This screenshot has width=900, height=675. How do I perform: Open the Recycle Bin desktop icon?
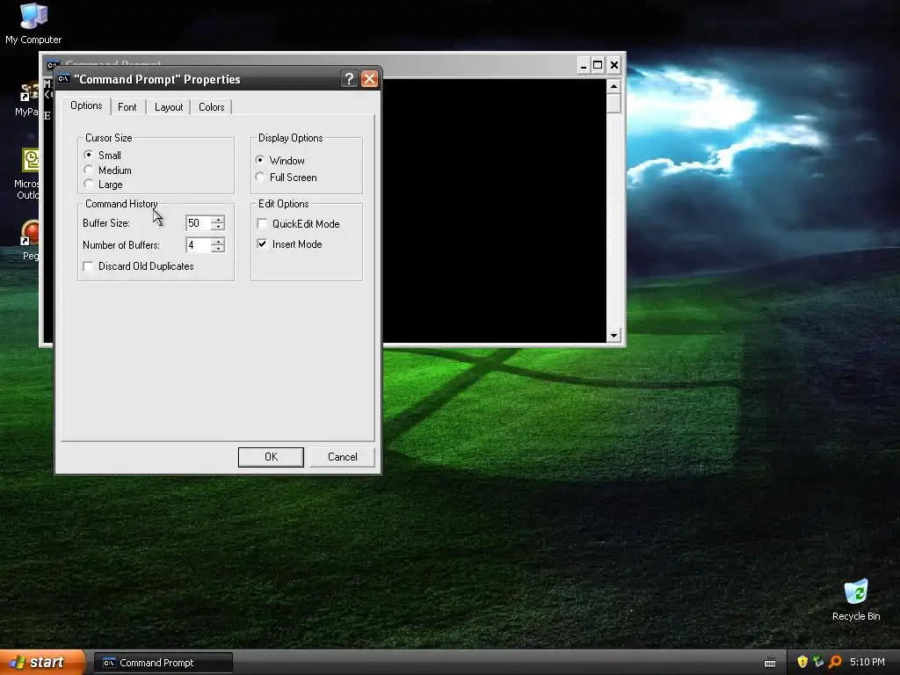[856, 599]
